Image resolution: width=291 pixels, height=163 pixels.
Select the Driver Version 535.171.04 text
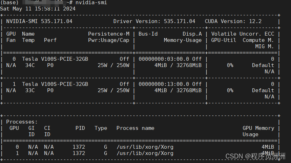pyautogui.click(x=154, y=21)
